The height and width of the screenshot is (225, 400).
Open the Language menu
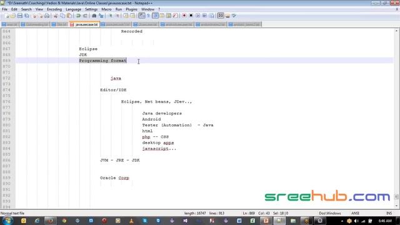click(x=73, y=9)
